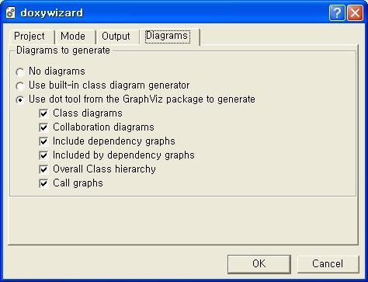Image resolution: width=368 pixels, height=282 pixels.
Task: Disable Include dependency graphs checkbox
Action: pos(43,141)
